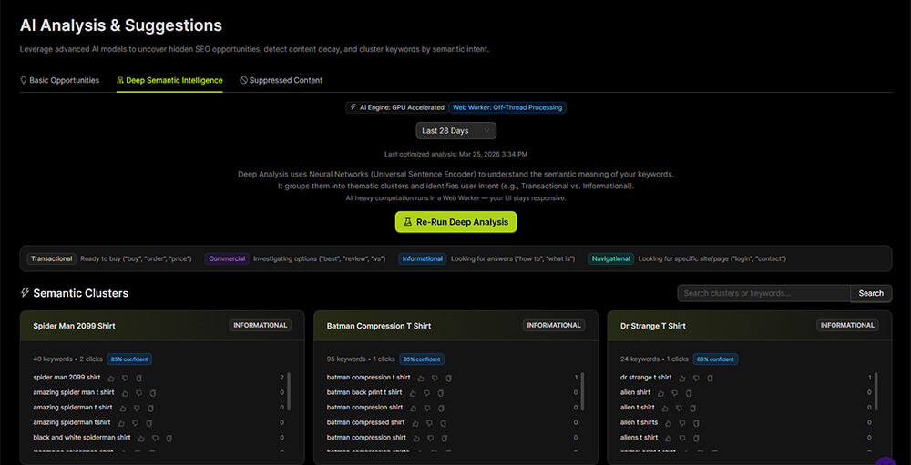Thumbs up 'spider man 2099 shirt' keyword
Screen dimensions: 911x465
pos(111,378)
